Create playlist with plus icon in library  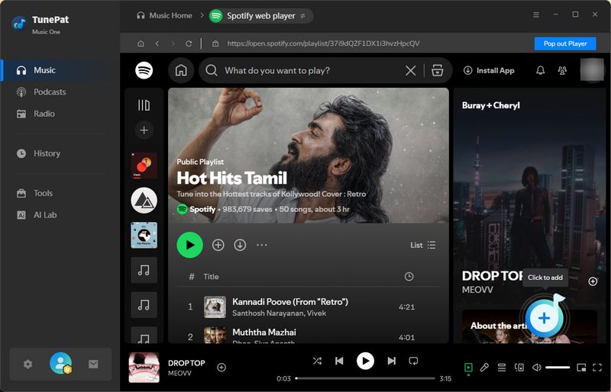pyautogui.click(x=144, y=130)
